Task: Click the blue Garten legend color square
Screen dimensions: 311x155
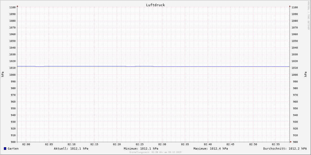Action: click(5, 149)
